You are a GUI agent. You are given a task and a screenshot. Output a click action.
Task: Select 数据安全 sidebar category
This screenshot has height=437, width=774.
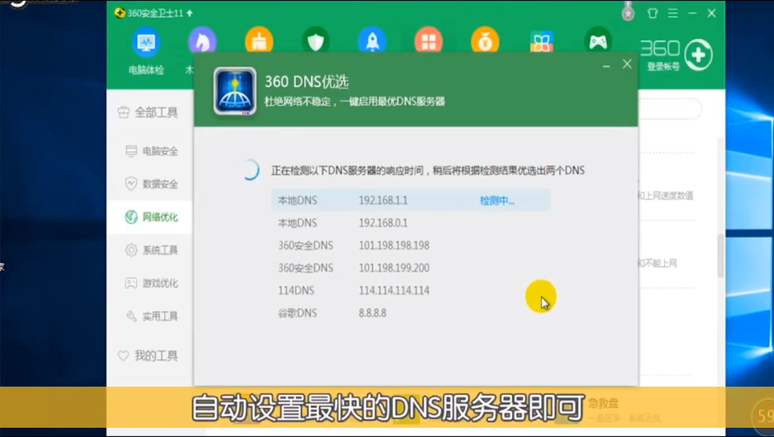pos(152,184)
